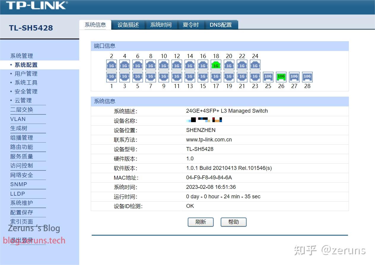Click the 帮助 help button
Image resolution: width=375 pixels, height=265 pixels.
[x=233, y=222]
